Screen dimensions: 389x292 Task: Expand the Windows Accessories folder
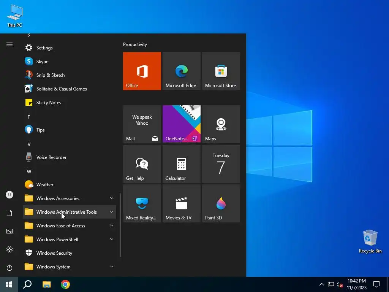click(70, 198)
